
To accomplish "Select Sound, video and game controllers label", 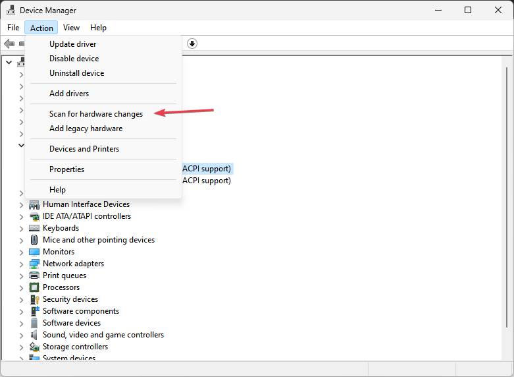I will click(x=103, y=334).
